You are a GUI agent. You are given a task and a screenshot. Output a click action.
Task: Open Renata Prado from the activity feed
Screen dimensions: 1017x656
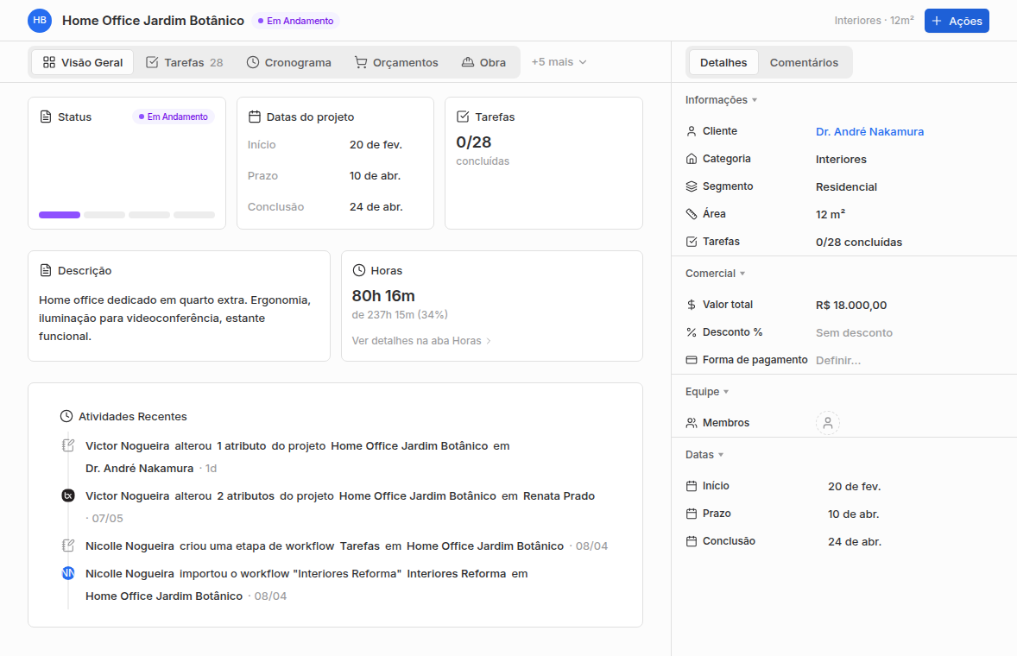[x=559, y=496]
